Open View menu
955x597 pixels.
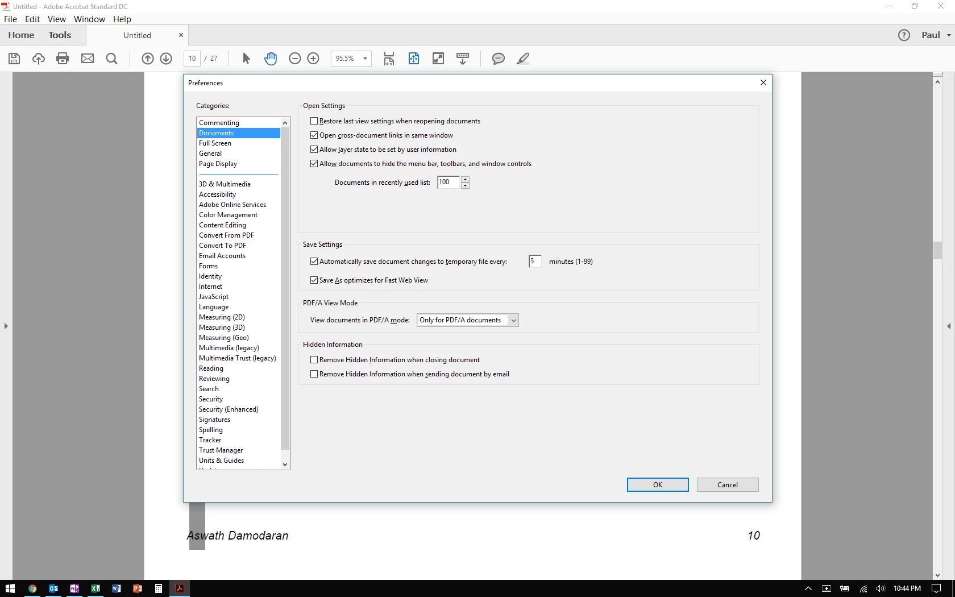[x=56, y=19]
